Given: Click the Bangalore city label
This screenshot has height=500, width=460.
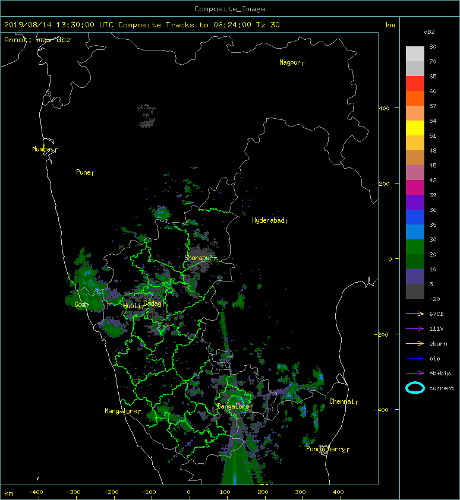Looking at the screenshot, I should [234, 406].
